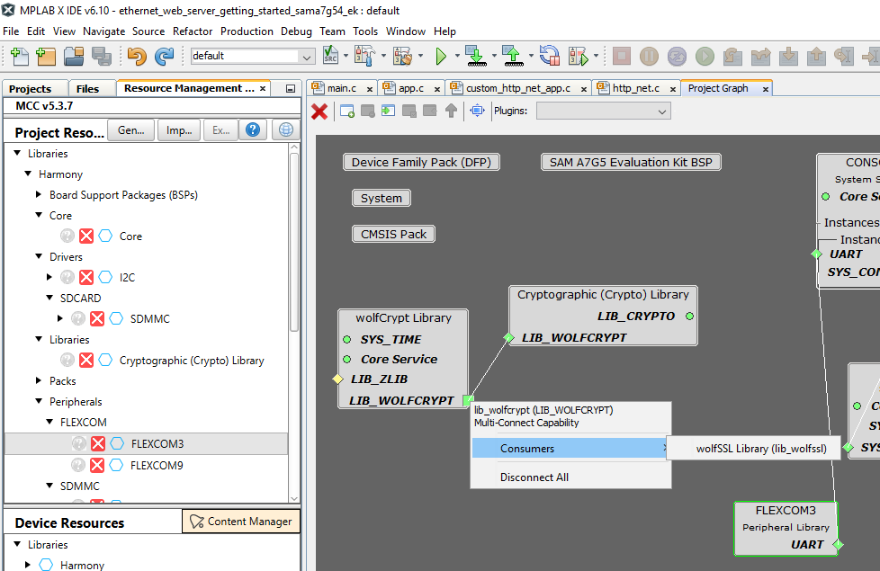
Task: Click the New File toolbar icon
Action: pyautogui.click(x=19, y=56)
